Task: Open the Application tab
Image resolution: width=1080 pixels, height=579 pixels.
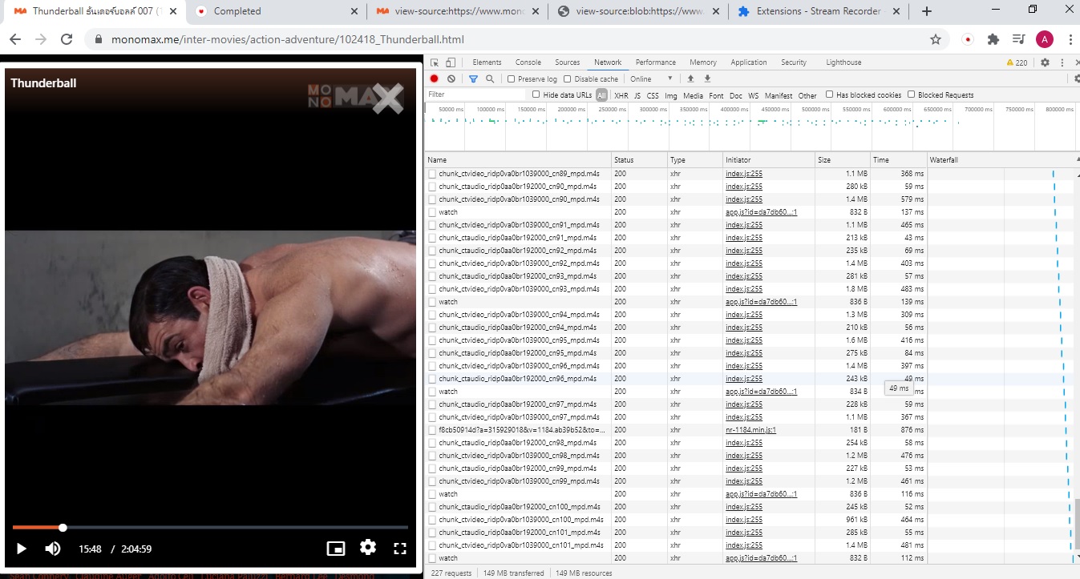Action: pos(749,62)
